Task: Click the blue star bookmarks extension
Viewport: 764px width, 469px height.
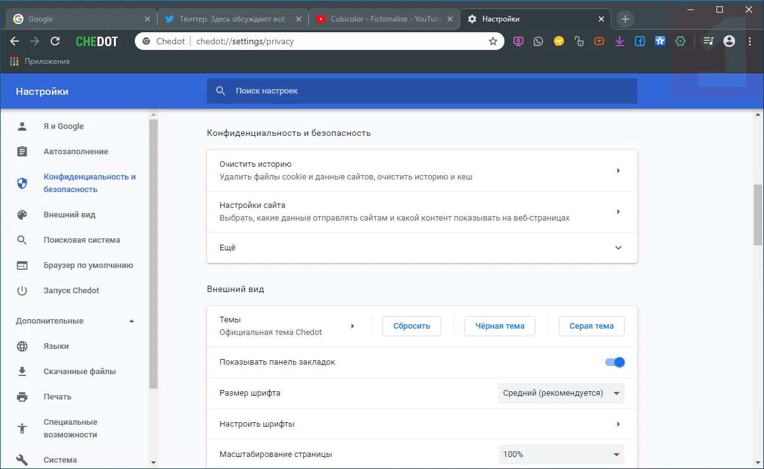Action: pos(660,41)
